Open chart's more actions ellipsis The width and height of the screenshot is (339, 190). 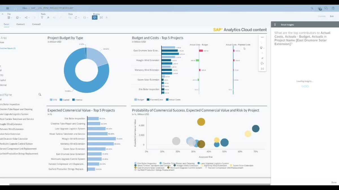point(262,37)
